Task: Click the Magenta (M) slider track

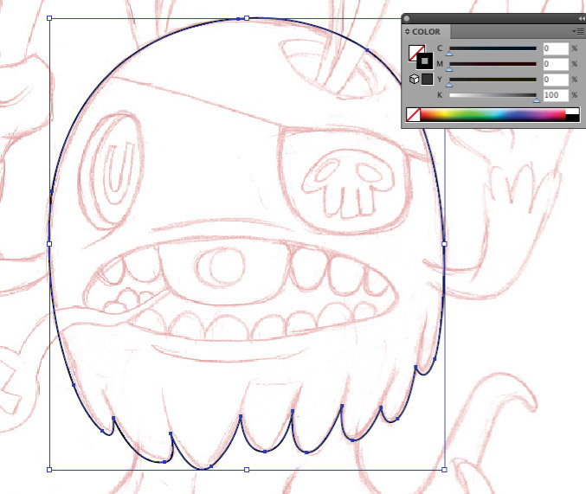Action: 493,64
